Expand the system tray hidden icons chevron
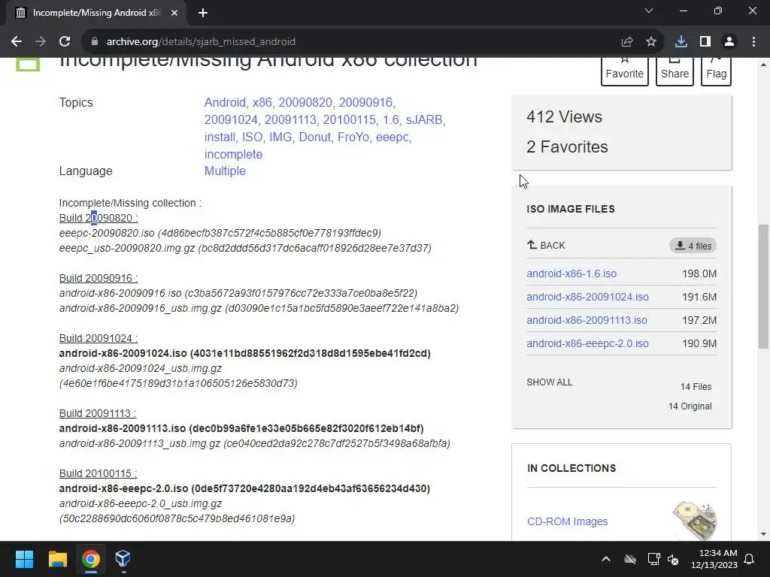 [606, 559]
